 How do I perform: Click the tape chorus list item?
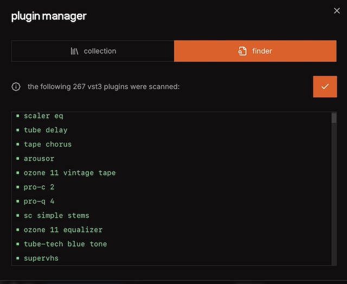pos(48,144)
